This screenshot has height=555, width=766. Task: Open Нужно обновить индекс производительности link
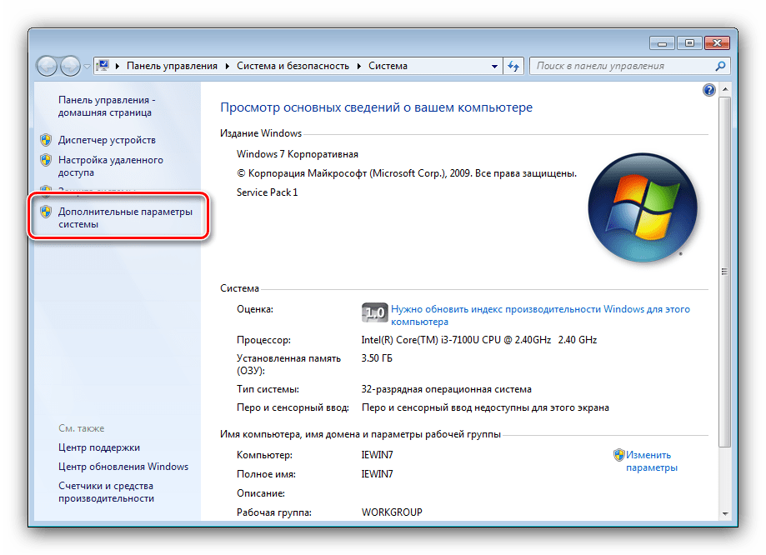point(540,315)
